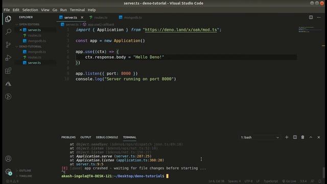Split the terminal panel
The width and height of the screenshot is (327, 184).
click(x=295, y=137)
